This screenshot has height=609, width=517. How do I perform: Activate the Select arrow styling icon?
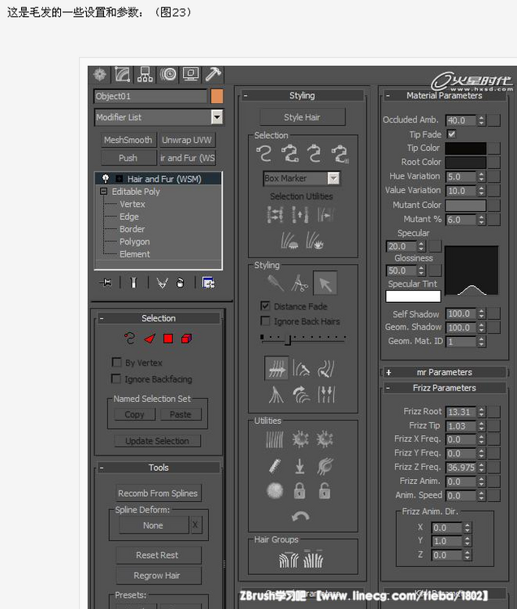[x=325, y=283]
